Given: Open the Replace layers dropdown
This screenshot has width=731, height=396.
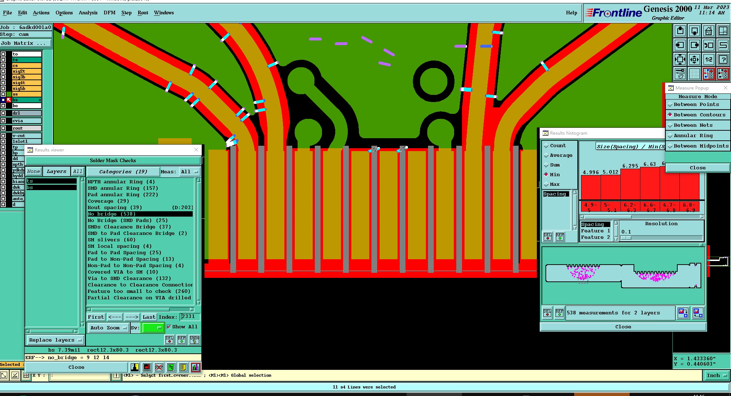Looking at the screenshot, I should coord(55,340).
